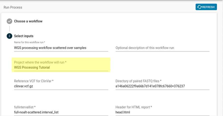Click the Run Process panel title
Screen dimensions: 223x116
pyautogui.click(x=13, y=7)
